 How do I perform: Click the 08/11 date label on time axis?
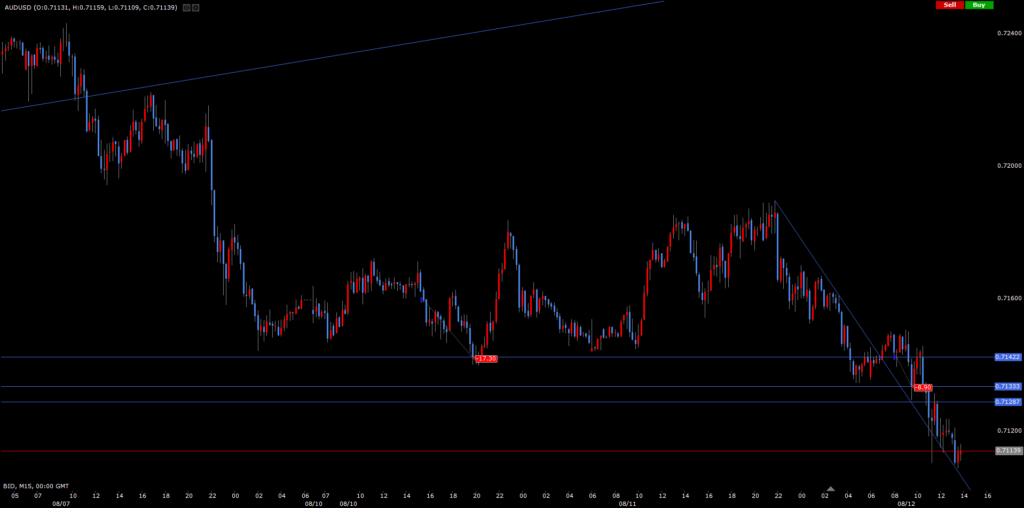(x=627, y=504)
